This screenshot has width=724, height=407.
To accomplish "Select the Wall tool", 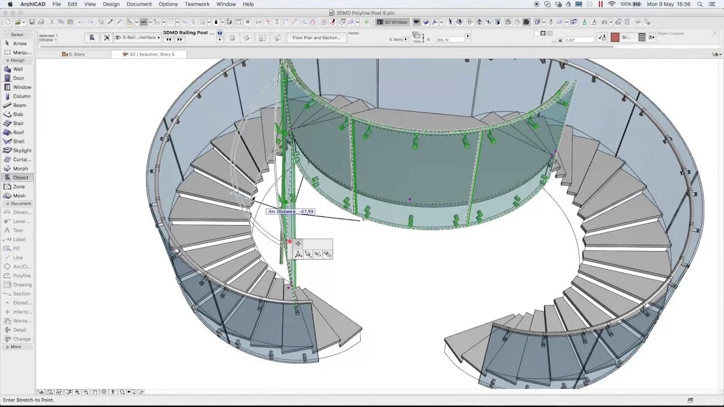I will click(17, 69).
